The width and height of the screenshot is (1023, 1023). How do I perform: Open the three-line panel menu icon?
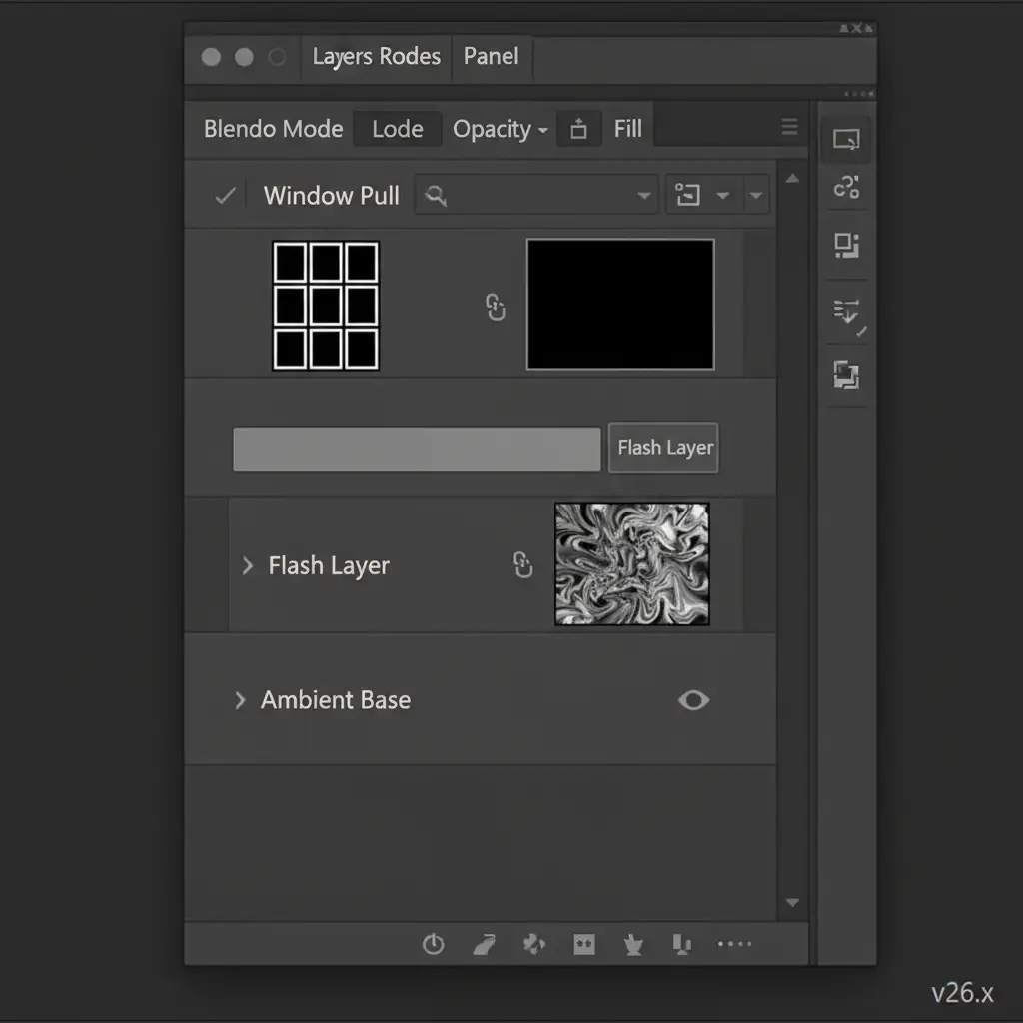coord(789,127)
